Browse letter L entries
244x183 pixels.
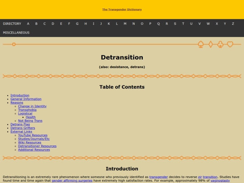[x=117, y=23]
